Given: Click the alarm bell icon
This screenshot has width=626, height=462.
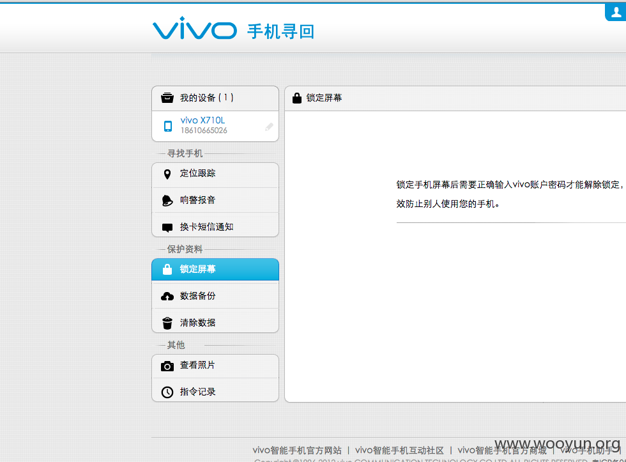Looking at the screenshot, I should [x=167, y=201].
